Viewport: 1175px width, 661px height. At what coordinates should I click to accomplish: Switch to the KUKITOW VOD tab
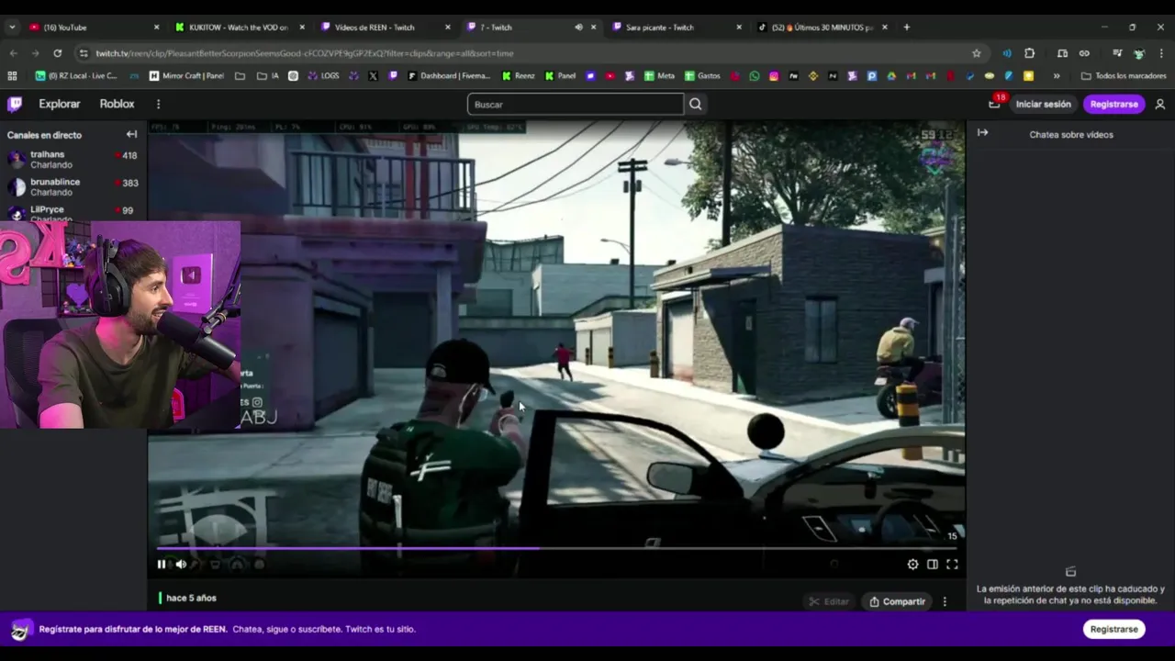[x=237, y=28]
